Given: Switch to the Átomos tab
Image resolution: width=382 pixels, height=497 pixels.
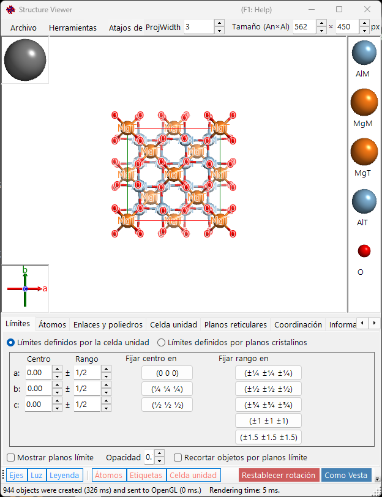Looking at the screenshot, I should pyautogui.click(x=52, y=324).
